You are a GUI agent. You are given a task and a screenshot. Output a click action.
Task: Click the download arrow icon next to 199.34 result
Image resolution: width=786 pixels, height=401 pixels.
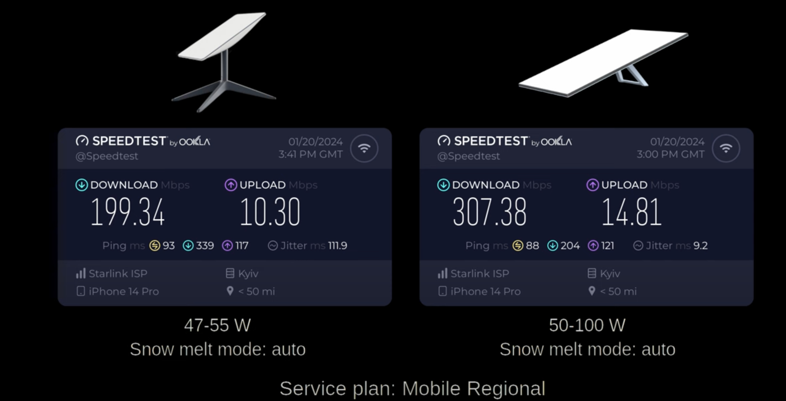tap(82, 185)
